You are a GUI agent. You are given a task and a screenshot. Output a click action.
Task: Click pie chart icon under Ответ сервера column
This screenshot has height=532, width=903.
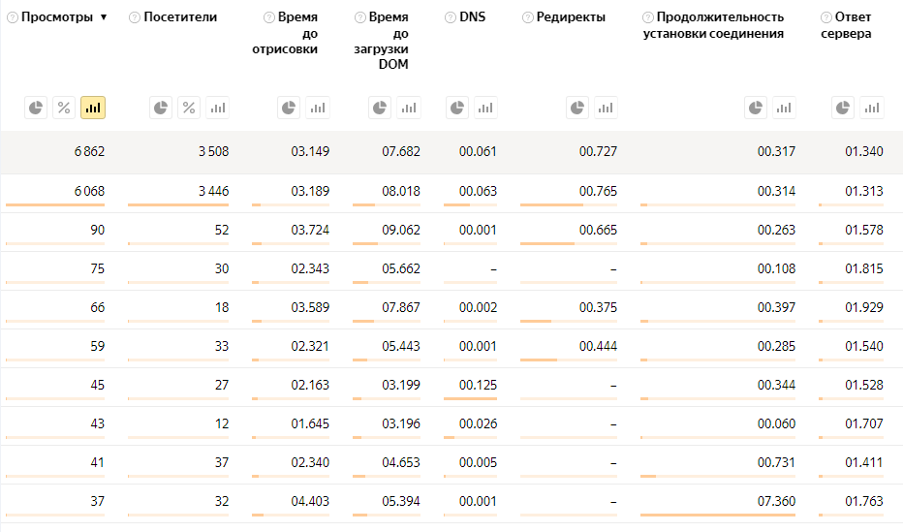point(843,108)
